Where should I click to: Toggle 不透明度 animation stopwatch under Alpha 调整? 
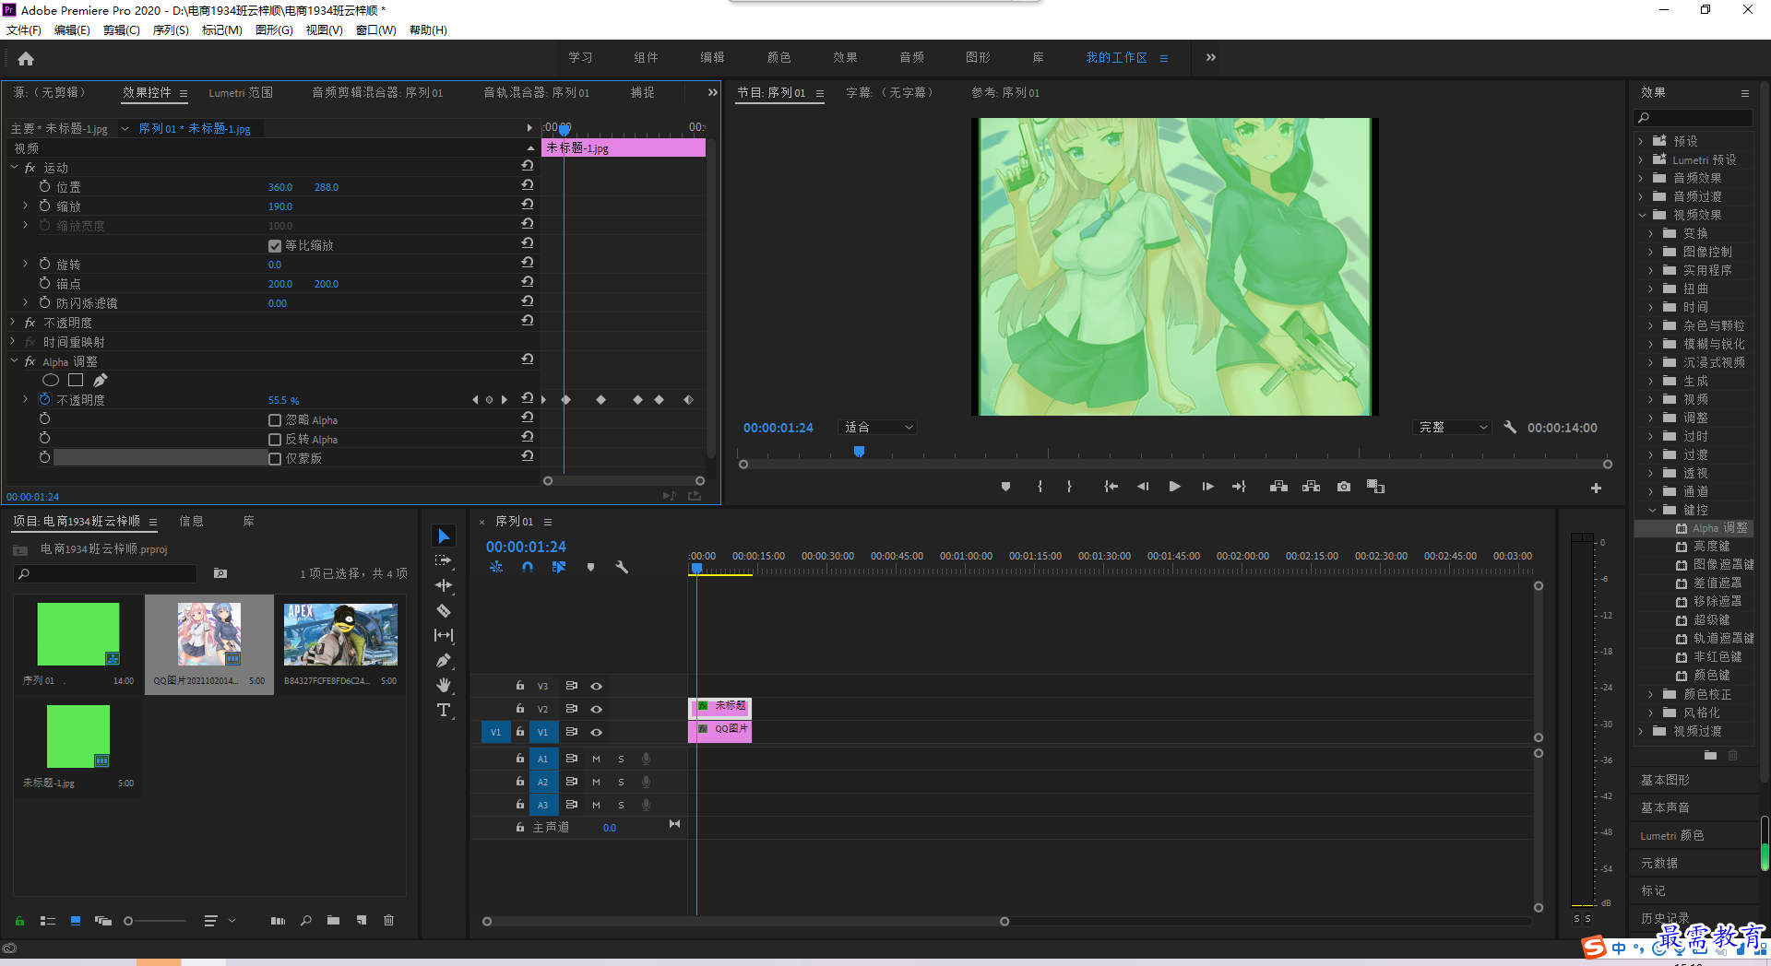point(44,400)
